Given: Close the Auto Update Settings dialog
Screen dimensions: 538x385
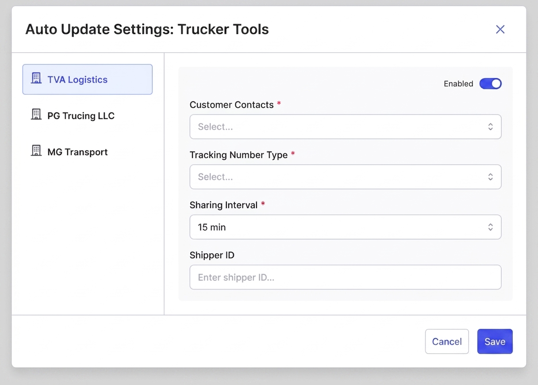Looking at the screenshot, I should (x=500, y=29).
